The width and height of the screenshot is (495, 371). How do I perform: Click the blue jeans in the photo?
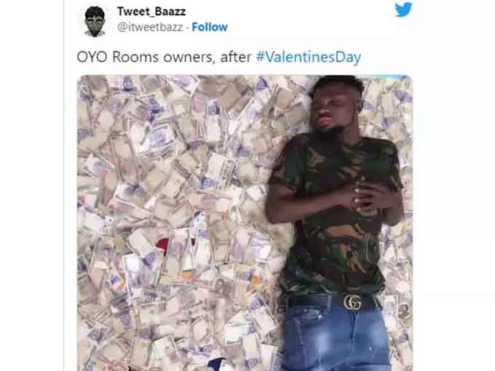point(336,339)
